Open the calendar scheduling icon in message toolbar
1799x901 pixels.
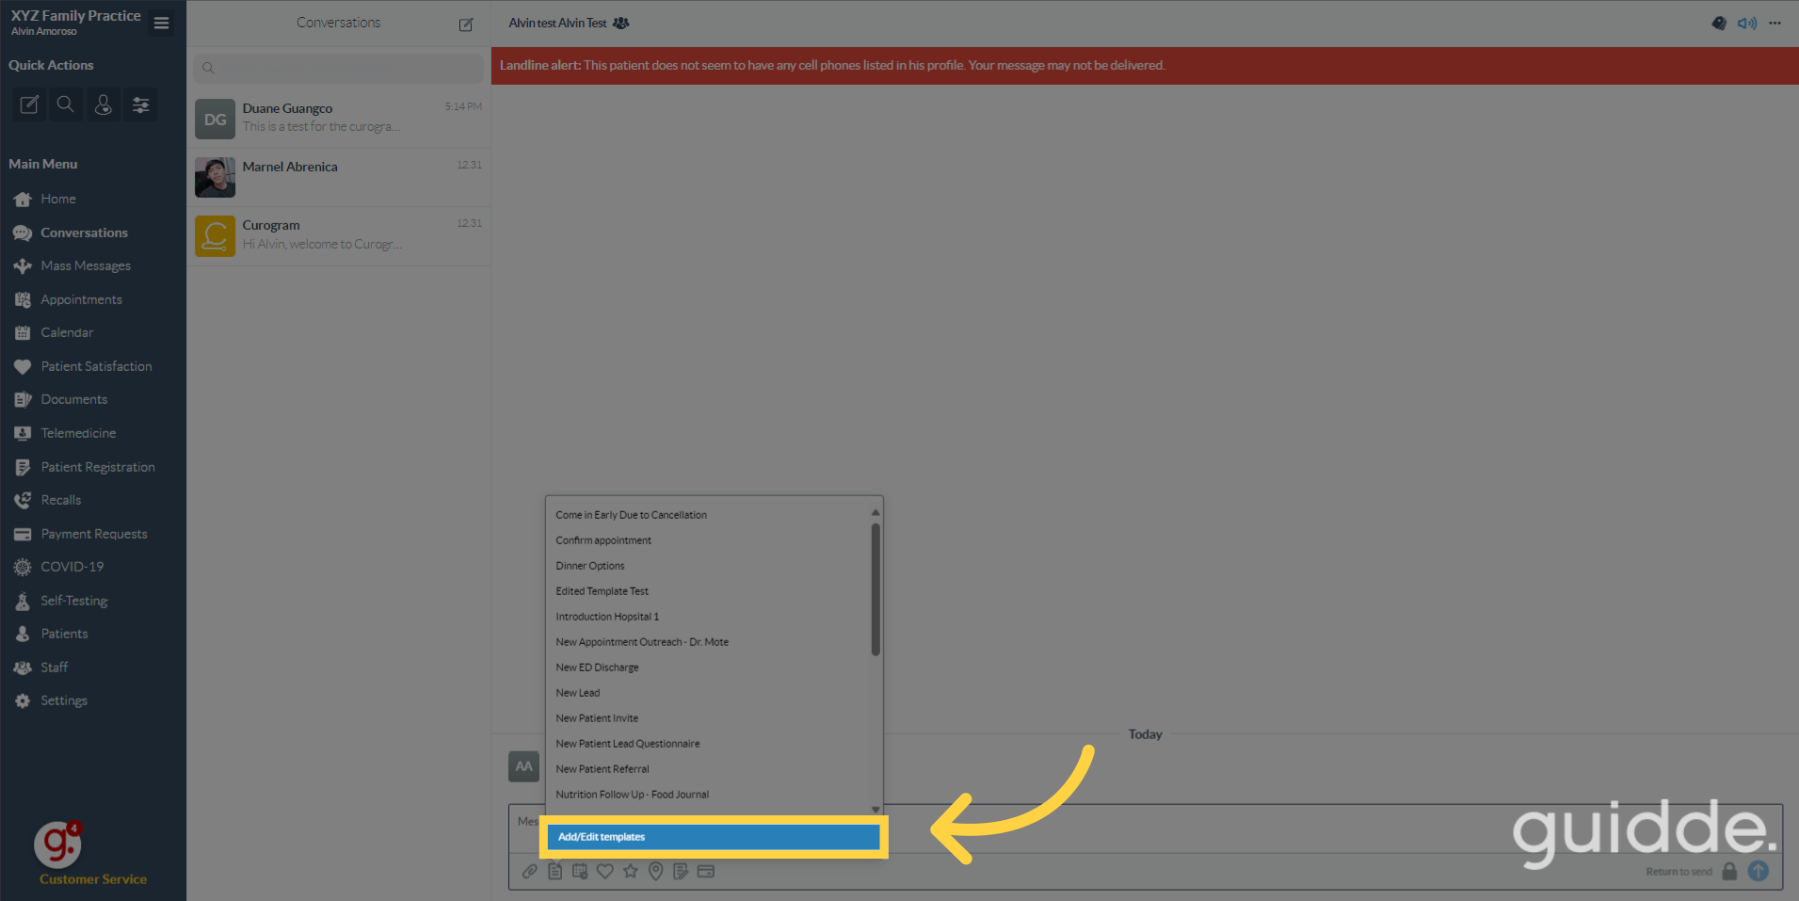point(580,871)
